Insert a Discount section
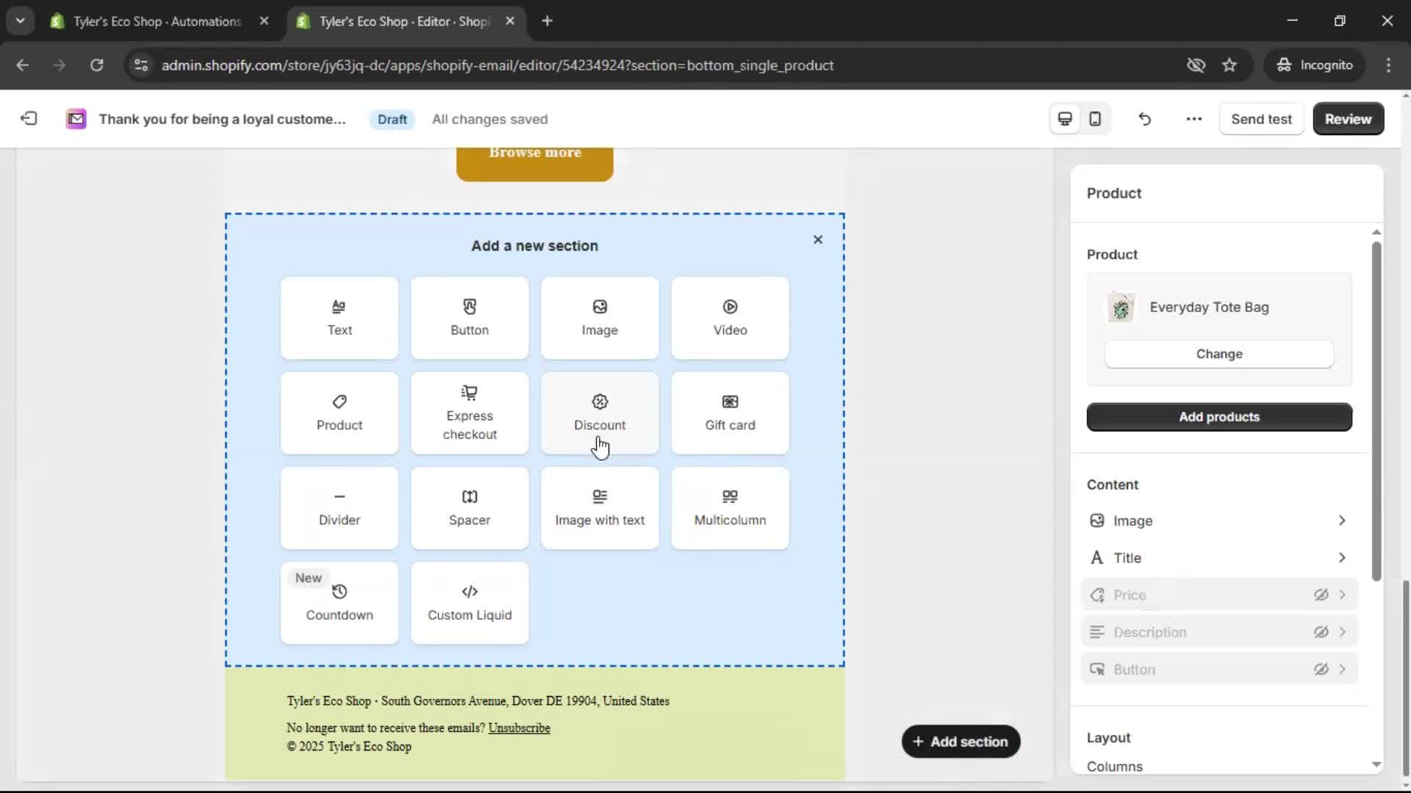 point(599,413)
